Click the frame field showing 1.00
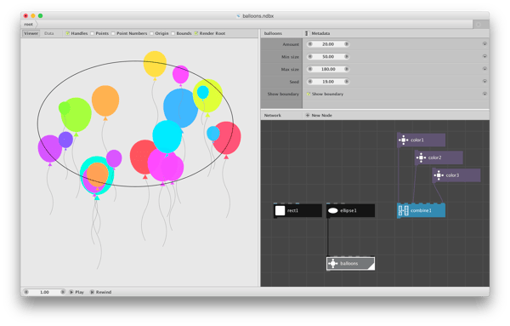The height and width of the screenshot is (326, 510). pyautogui.click(x=44, y=292)
